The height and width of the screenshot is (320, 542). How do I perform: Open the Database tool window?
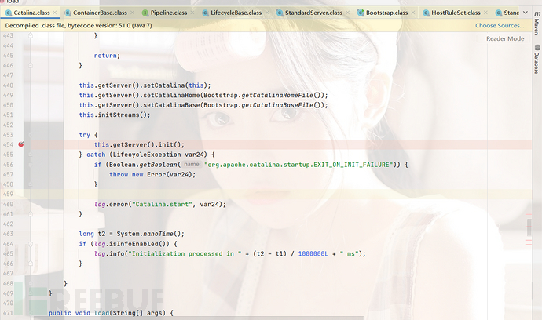tap(537, 60)
